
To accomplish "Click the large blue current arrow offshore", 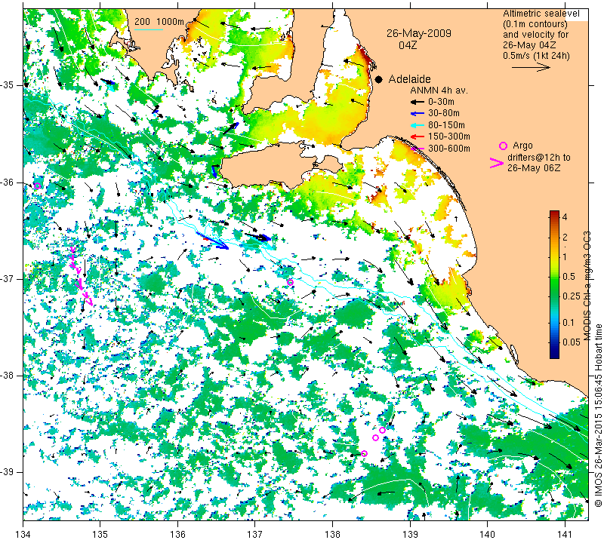I will click(x=212, y=240).
